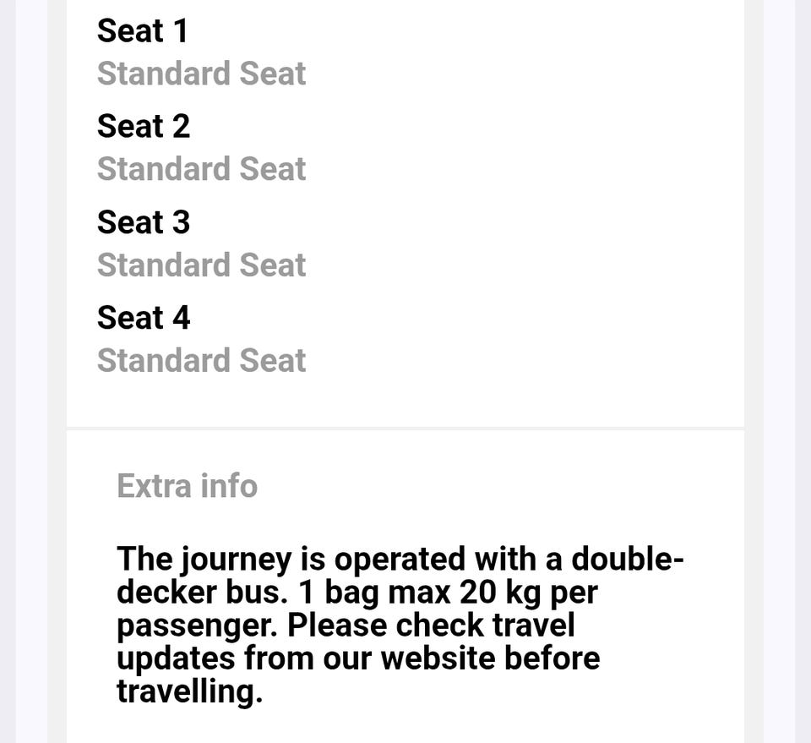Tap Standard Seat under Seat 4
Viewport: 811px width, 743px height.
(201, 361)
